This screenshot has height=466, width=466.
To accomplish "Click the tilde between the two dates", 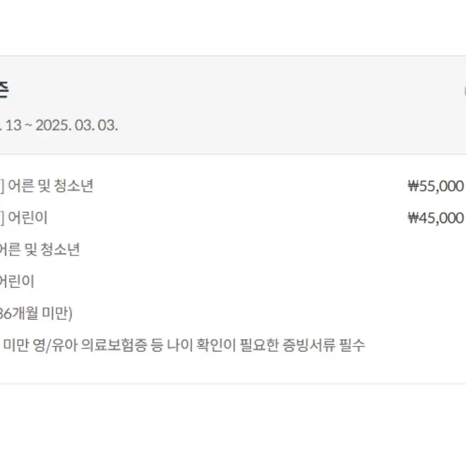I will (29, 126).
